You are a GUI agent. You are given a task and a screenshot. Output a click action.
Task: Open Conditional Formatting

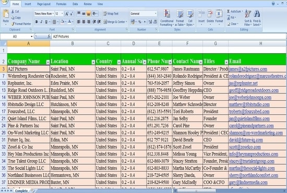[x=166, y=18]
